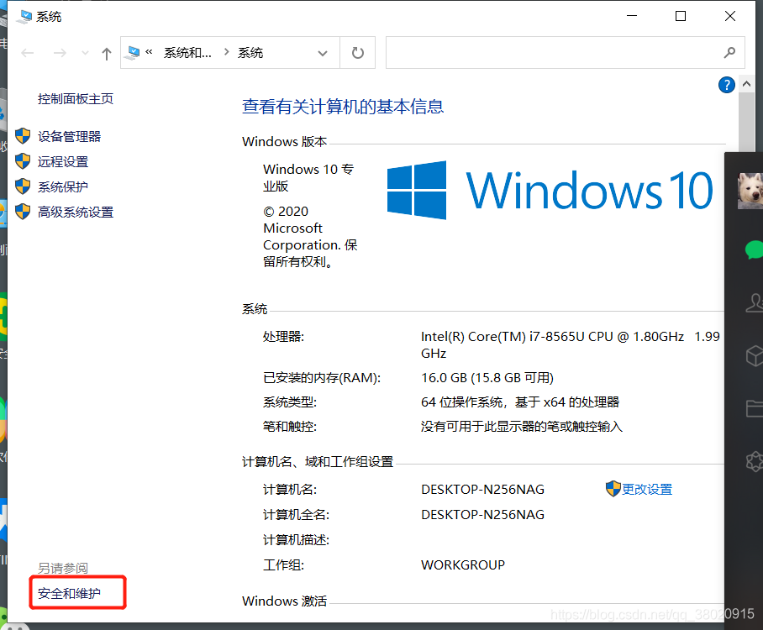Viewport: 763px width, 630px height.
Task: Expand the address bar history dropdown
Action: click(x=322, y=53)
